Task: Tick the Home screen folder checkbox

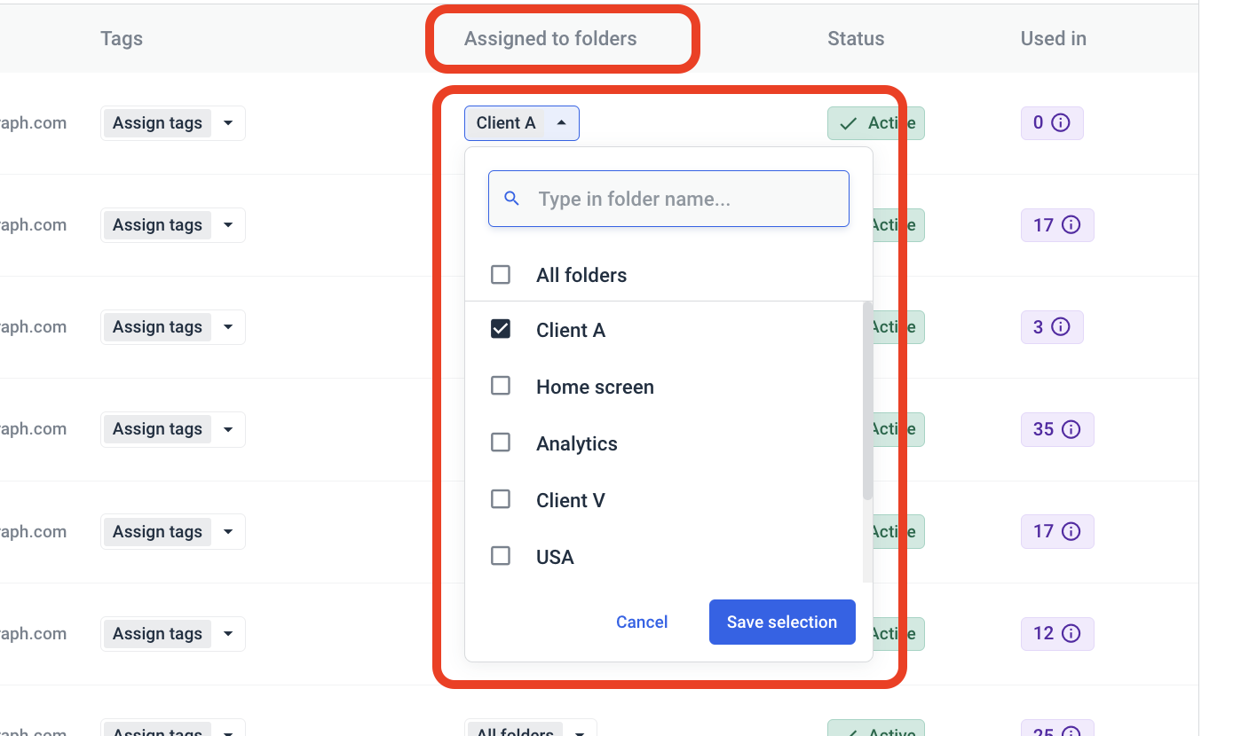Action: [501, 387]
